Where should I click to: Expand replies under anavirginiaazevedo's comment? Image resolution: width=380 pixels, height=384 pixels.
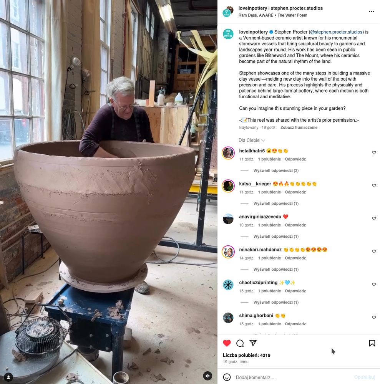pos(275,236)
